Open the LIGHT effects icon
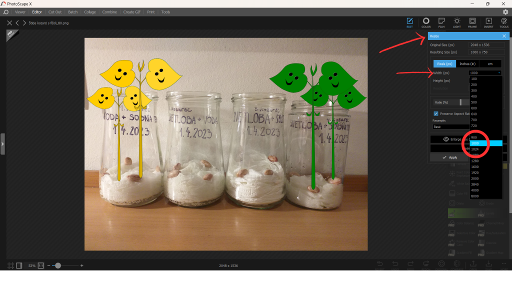 [x=457, y=22]
